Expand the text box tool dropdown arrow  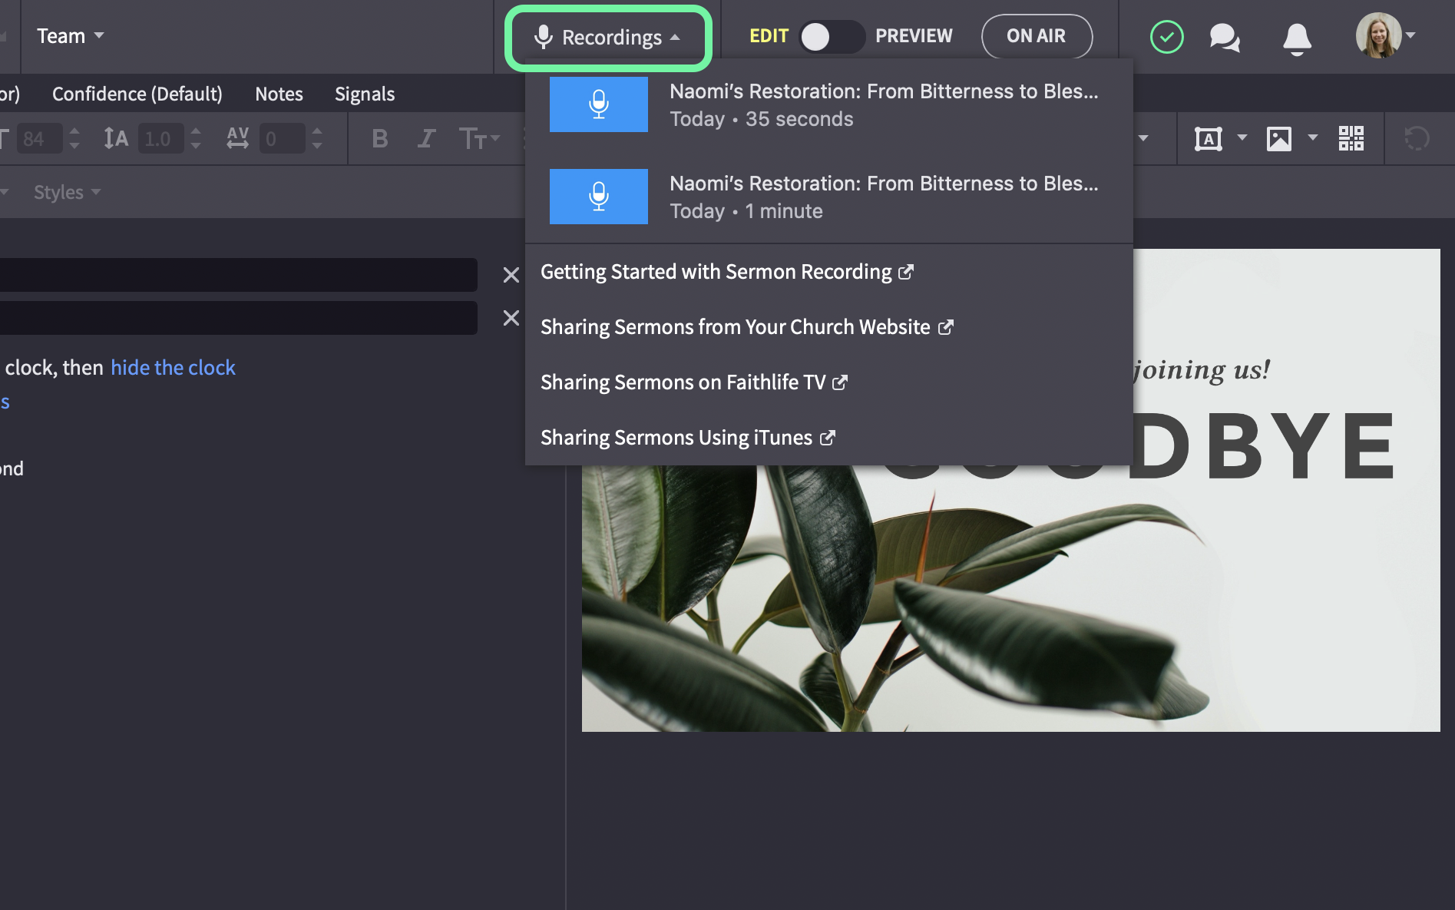point(1242,138)
